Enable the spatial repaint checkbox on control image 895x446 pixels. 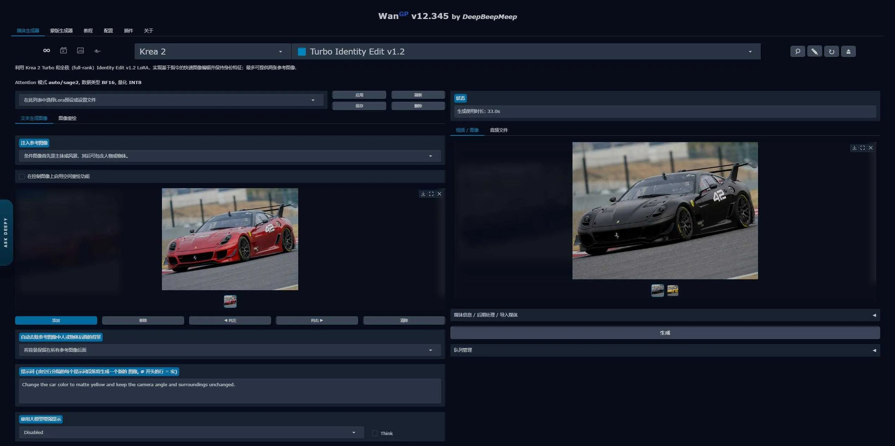click(x=22, y=176)
